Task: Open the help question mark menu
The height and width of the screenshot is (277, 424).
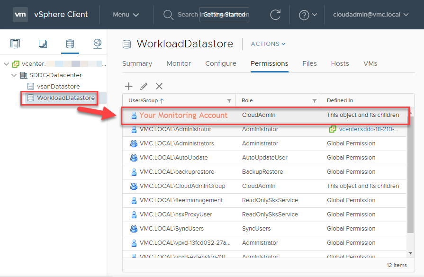Action: (x=308, y=15)
